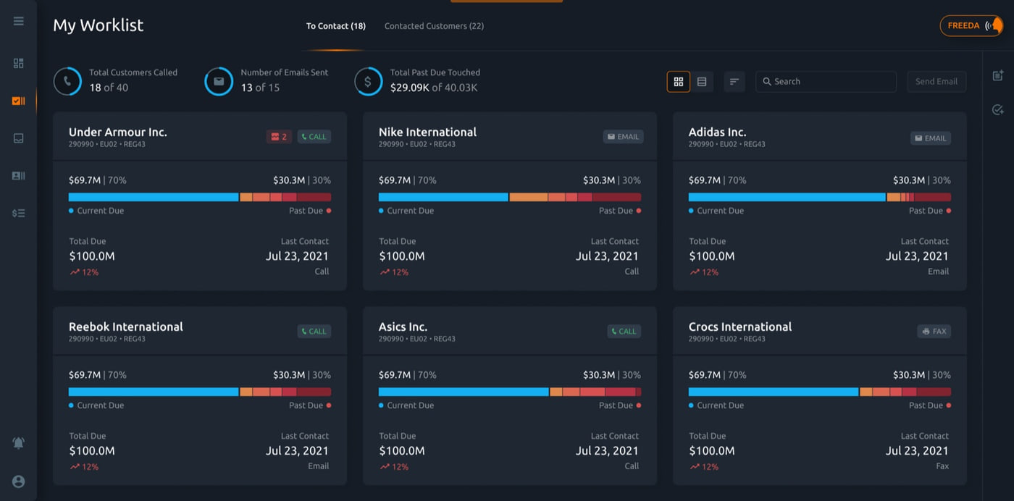Open the Asics Inc. card title
The image size is (1014, 501).
403,327
